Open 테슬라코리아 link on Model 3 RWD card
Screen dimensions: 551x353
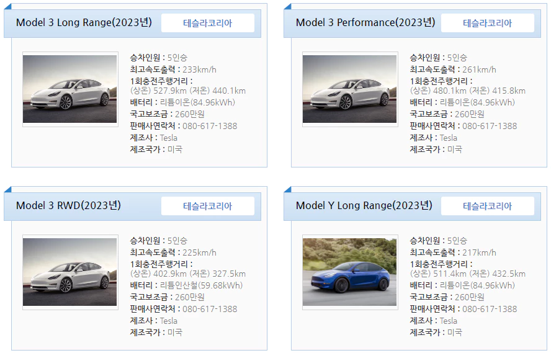[x=208, y=206]
